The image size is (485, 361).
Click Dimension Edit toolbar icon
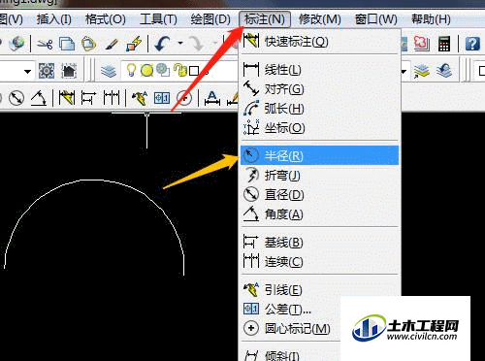coord(212,98)
